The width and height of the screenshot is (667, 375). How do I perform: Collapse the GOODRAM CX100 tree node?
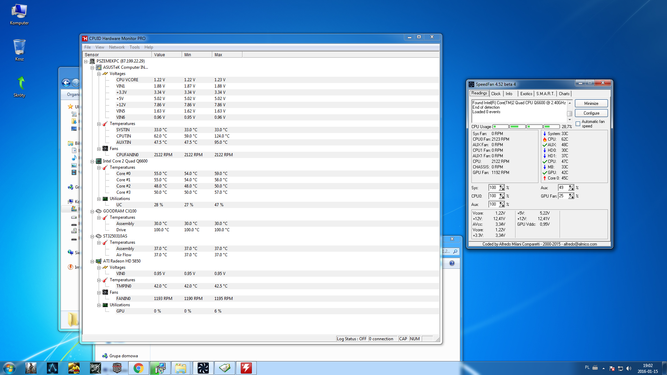pos(92,211)
